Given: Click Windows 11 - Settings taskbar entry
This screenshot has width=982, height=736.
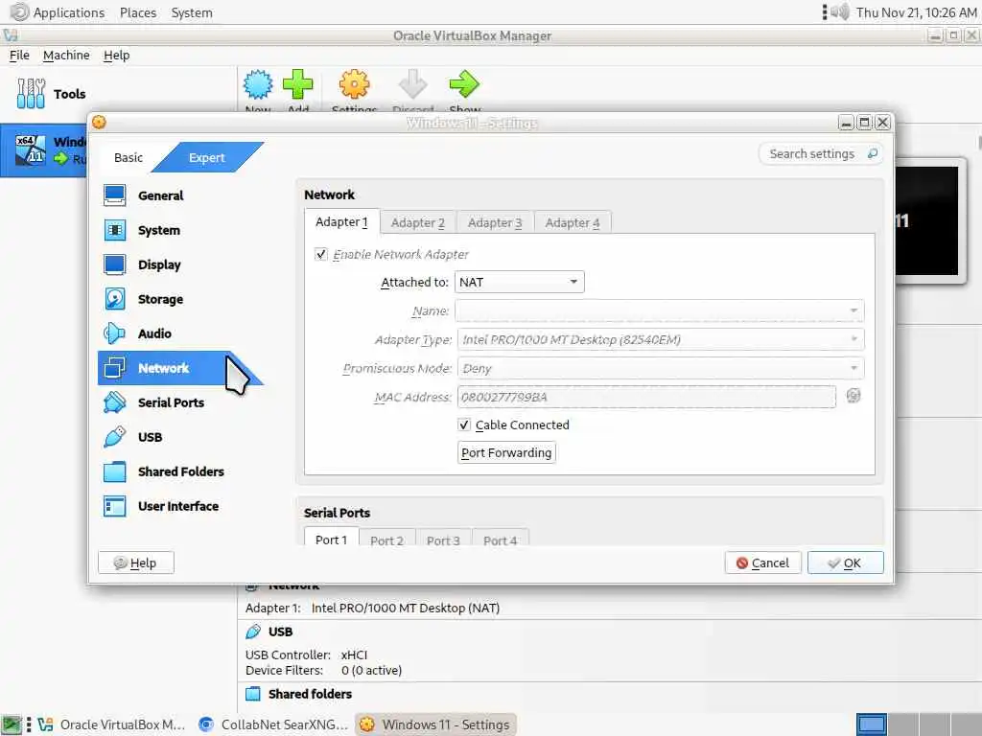Looking at the screenshot, I should [436, 724].
